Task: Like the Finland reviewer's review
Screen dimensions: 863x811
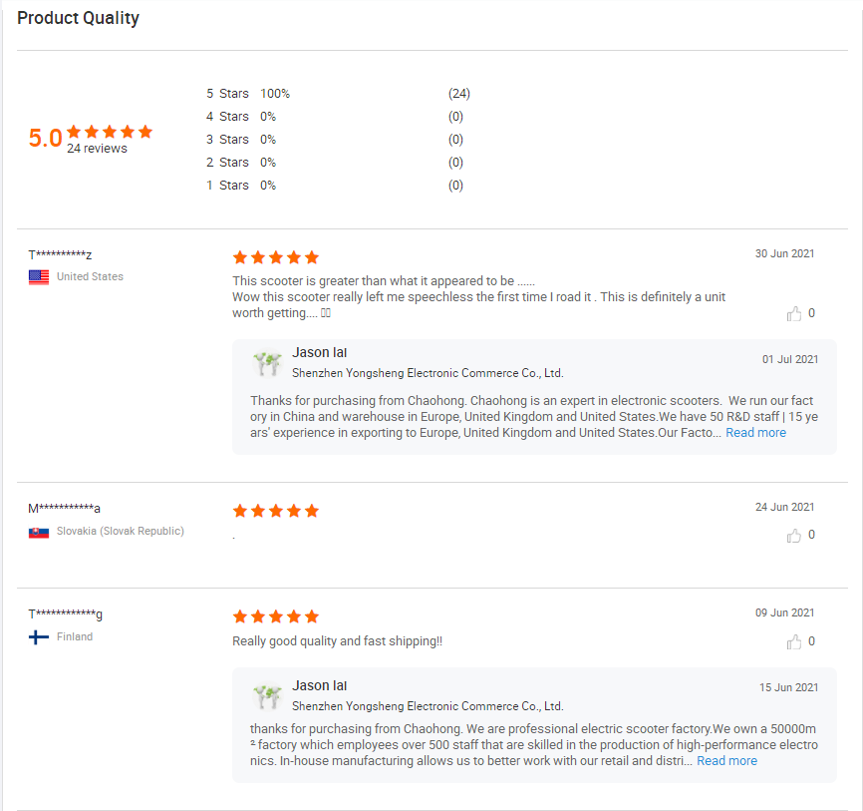Action: [x=794, y=642]
